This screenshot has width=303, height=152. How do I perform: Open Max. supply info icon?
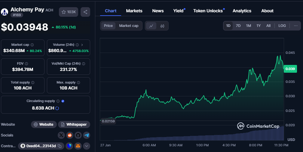coord(78,83)
